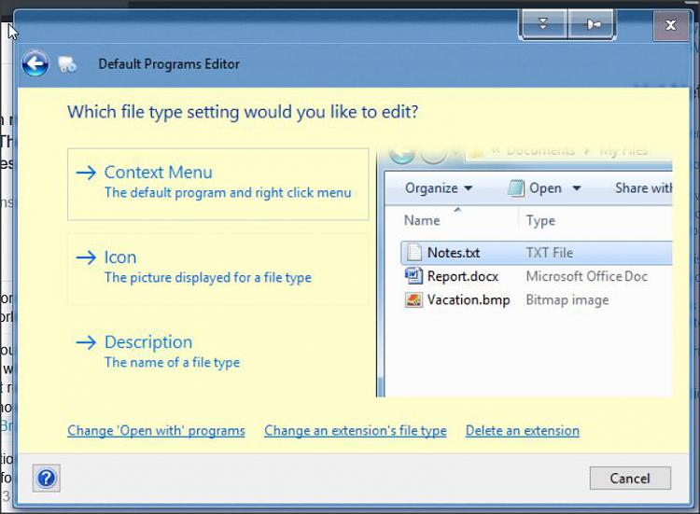Screen dimensions: 700x514
Task: Click the Cancel button
Action: 630,479
